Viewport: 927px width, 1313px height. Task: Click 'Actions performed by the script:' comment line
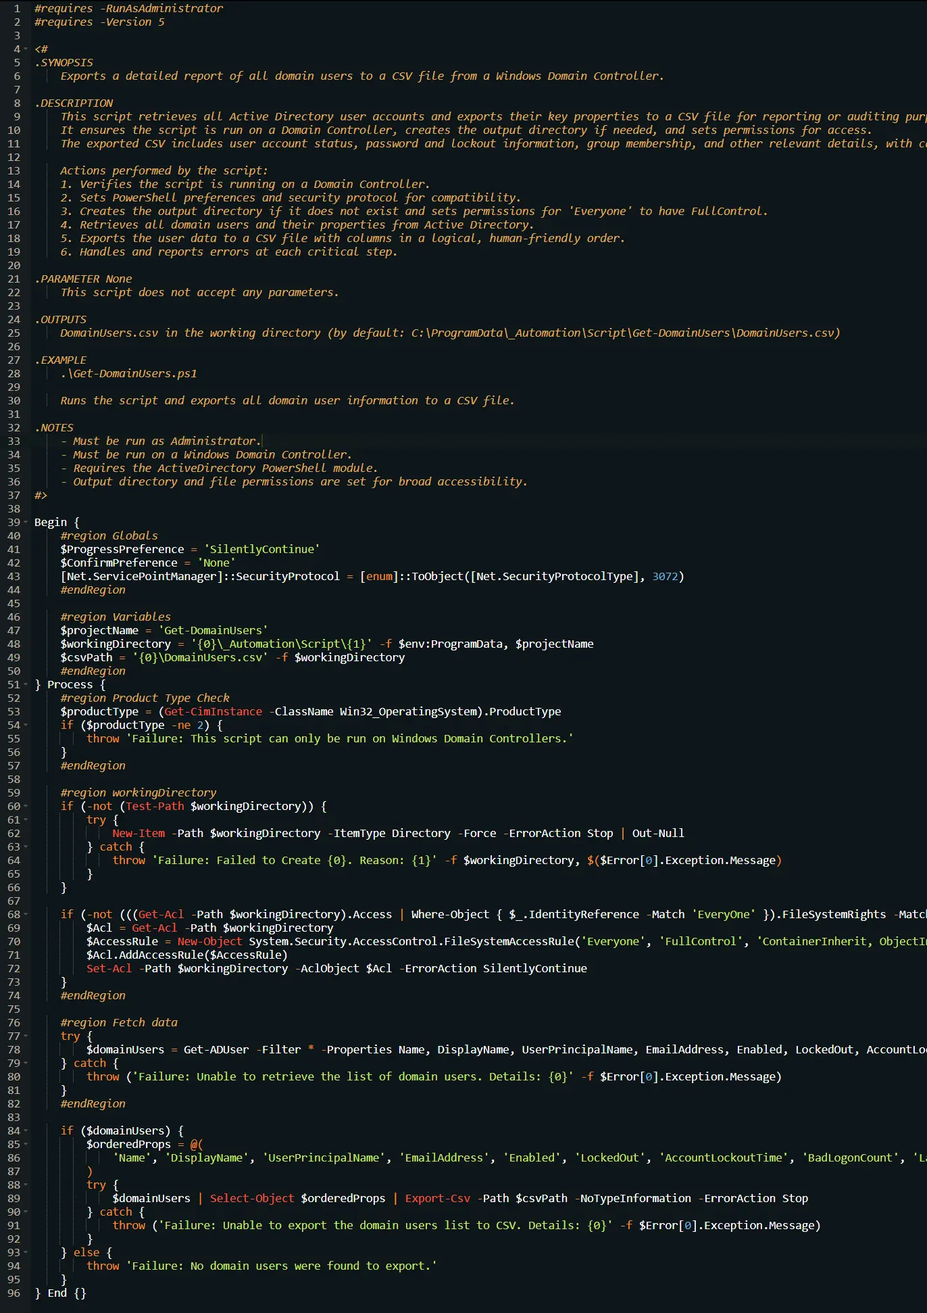[164, 170]
